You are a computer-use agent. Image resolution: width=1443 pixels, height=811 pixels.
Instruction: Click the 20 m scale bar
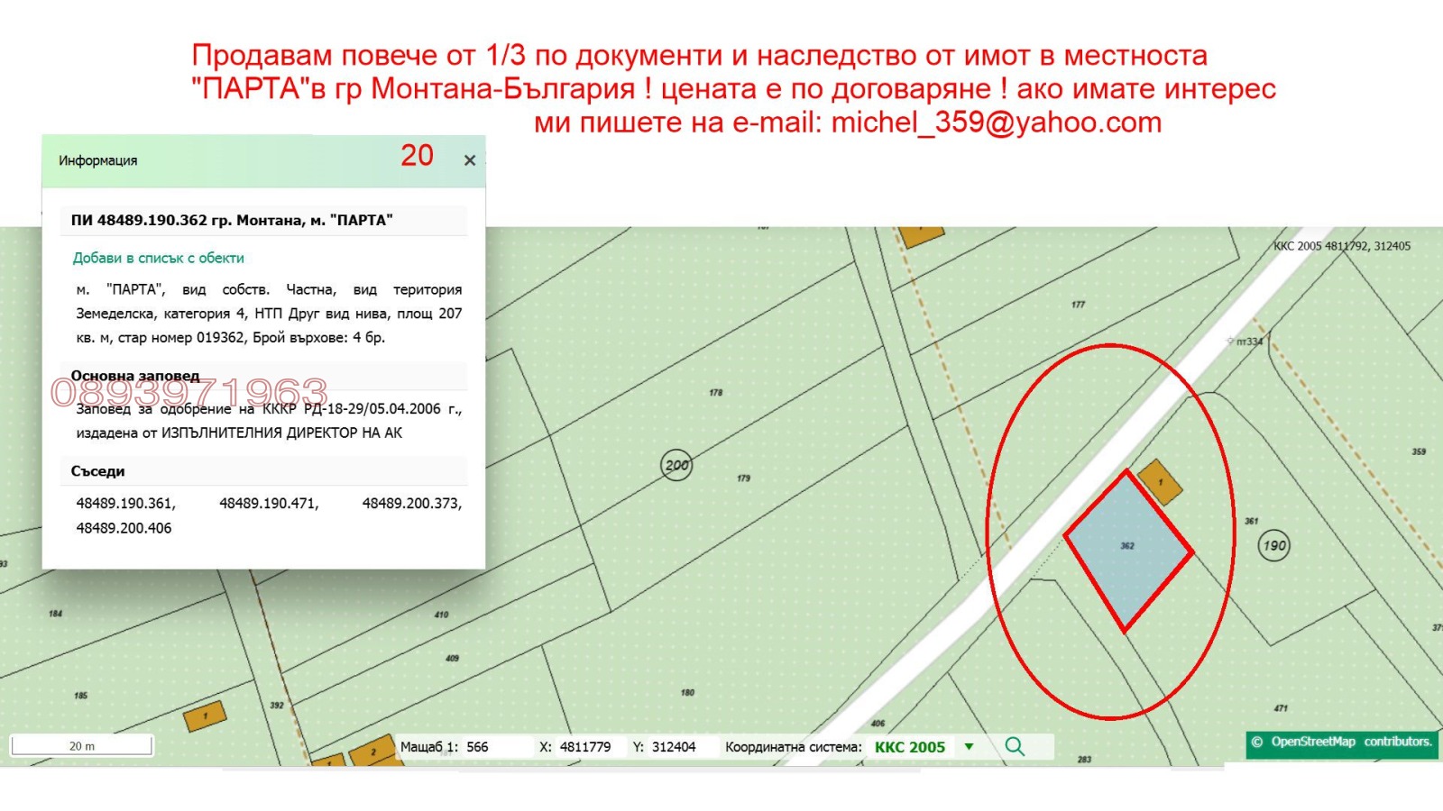81,745
